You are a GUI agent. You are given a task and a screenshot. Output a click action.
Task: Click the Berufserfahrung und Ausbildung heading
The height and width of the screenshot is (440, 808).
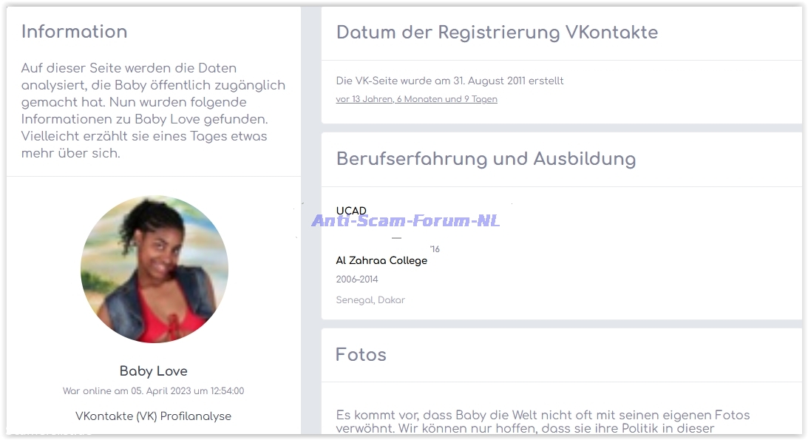[x=486, y=159]
